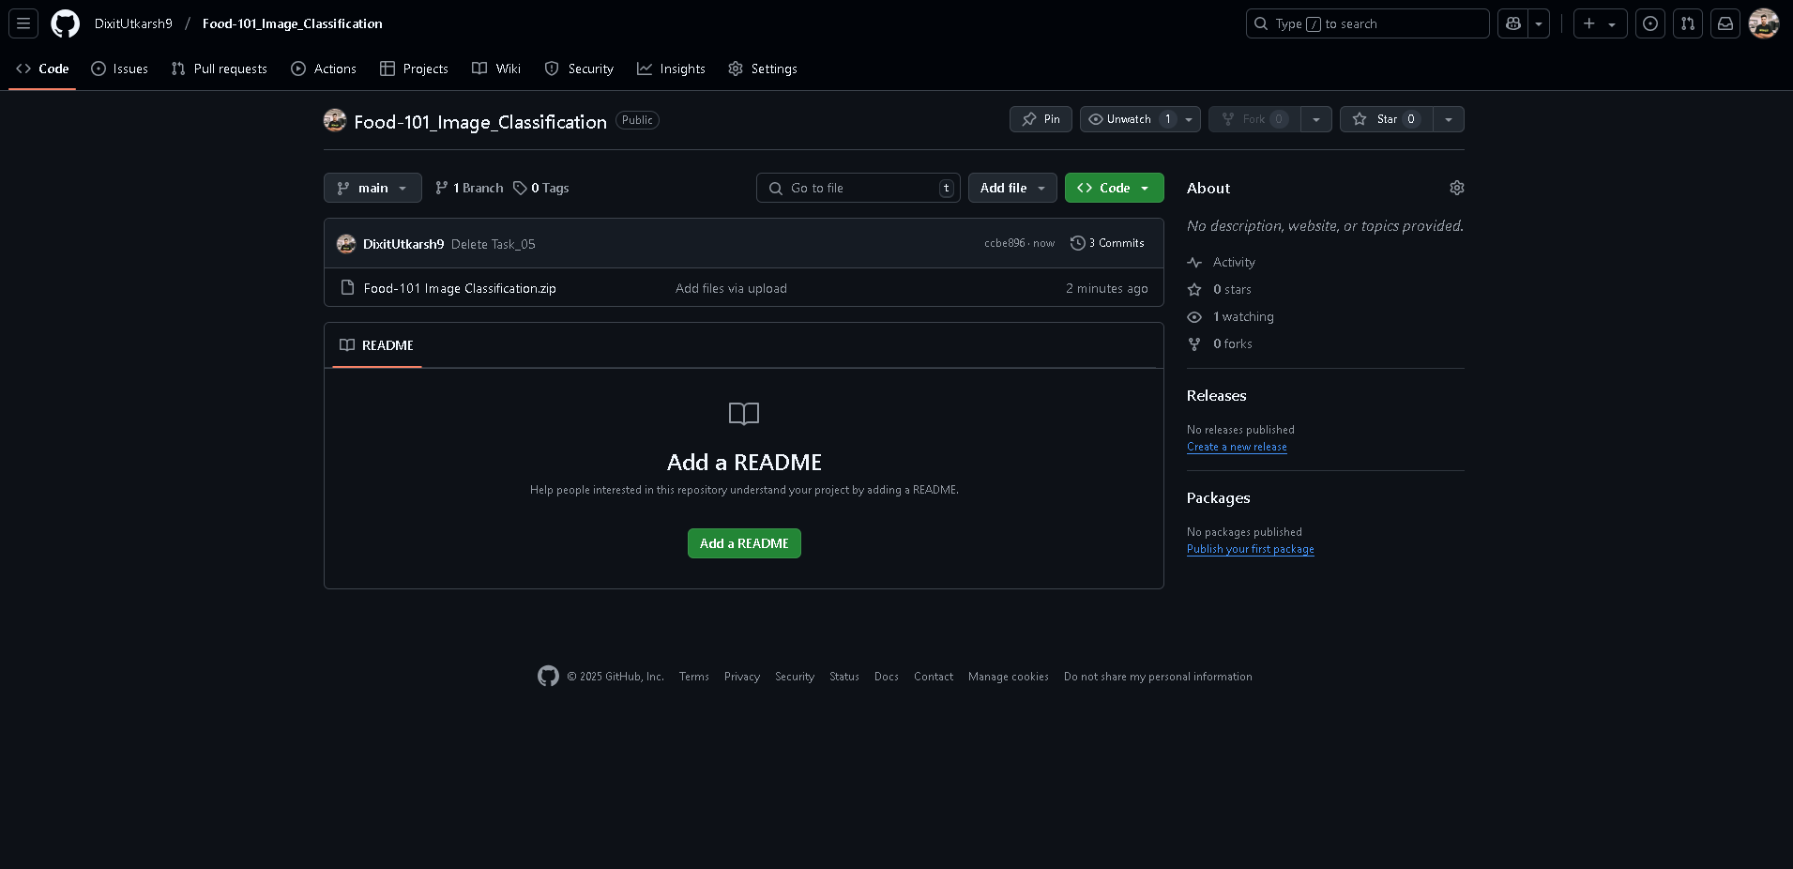Open the Activity link in About
1793x869 pixels.
pyautogui.click(x=1222, y=262)
